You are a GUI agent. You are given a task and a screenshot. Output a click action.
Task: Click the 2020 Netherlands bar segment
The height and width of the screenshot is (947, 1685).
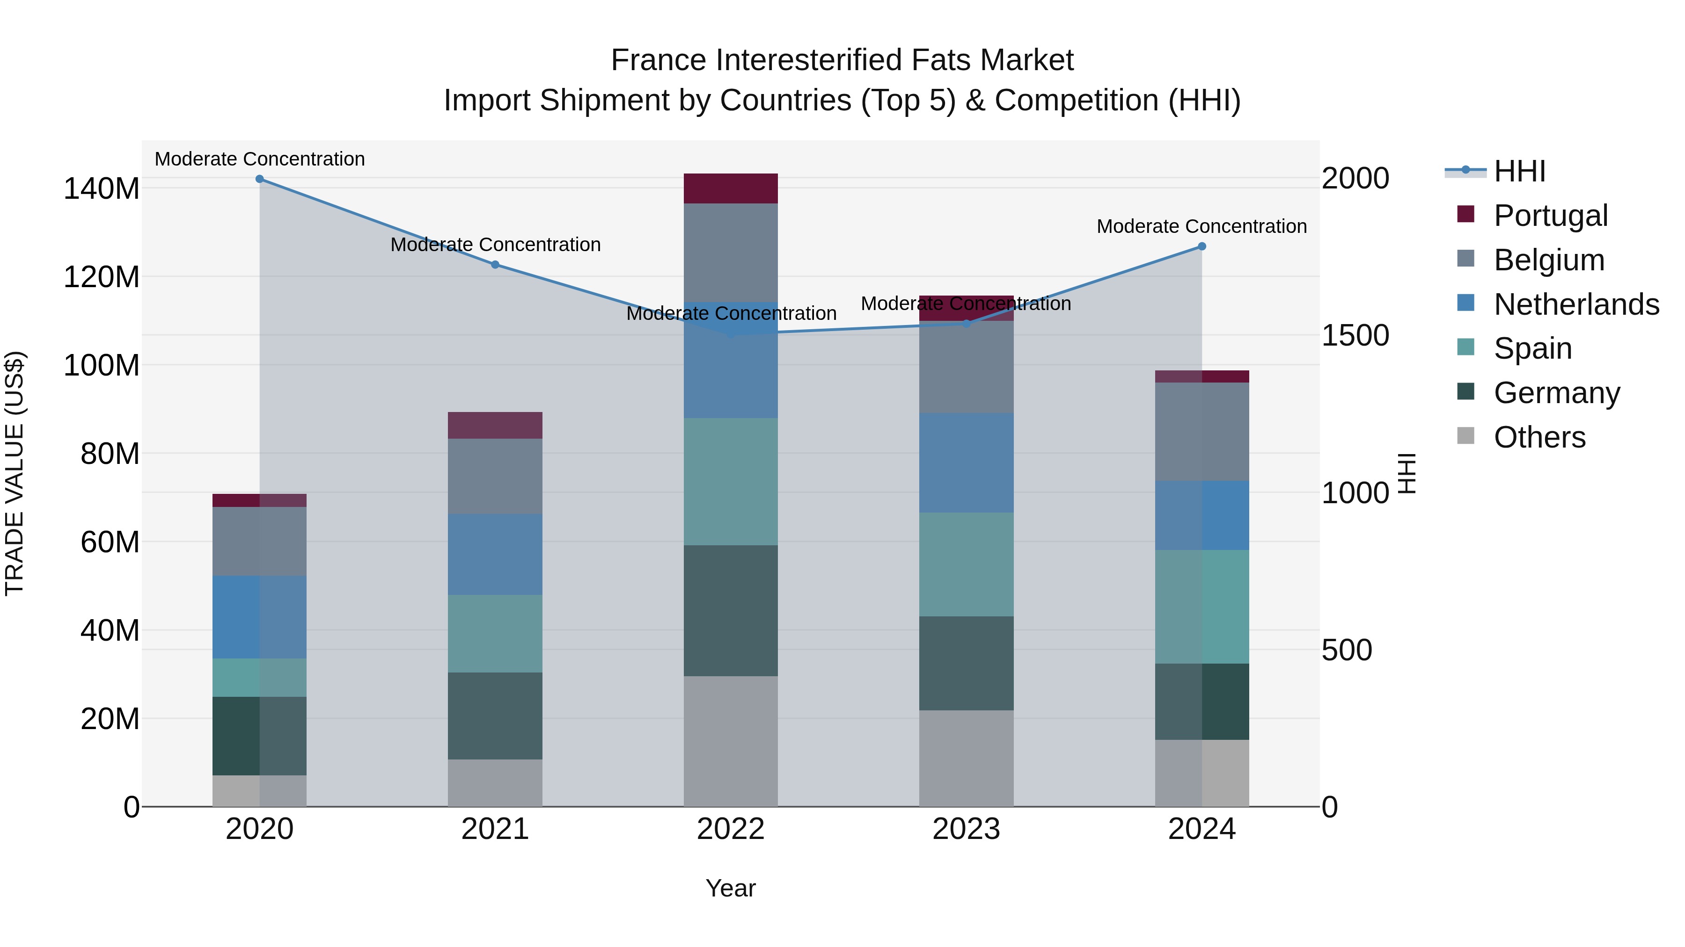(260, 618)
